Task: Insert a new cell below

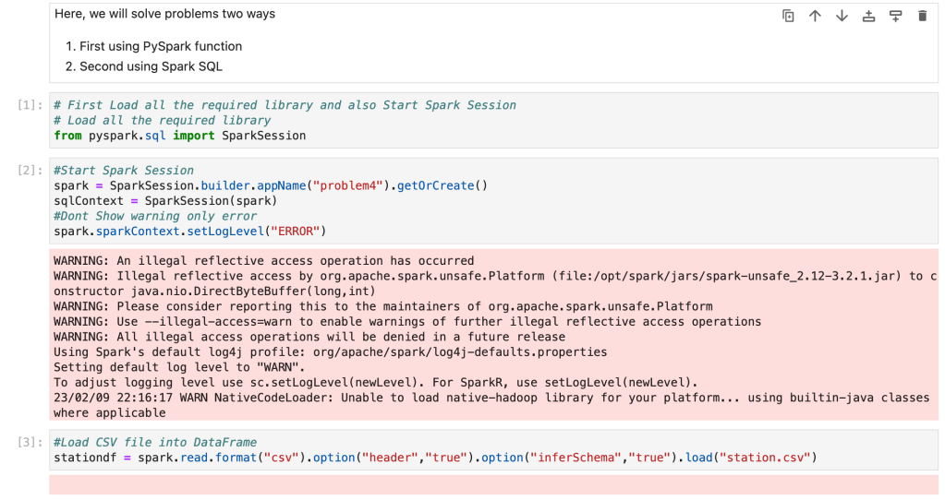Action: pos(895,16)
